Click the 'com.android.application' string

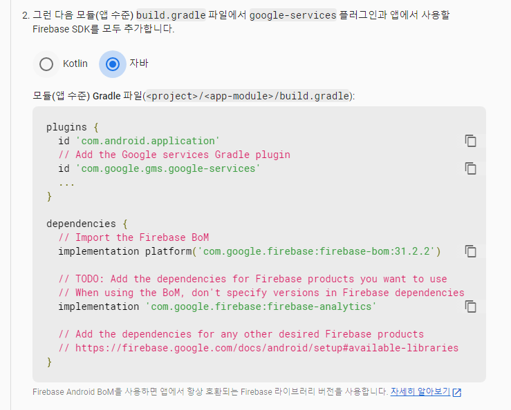pos(147,141)
